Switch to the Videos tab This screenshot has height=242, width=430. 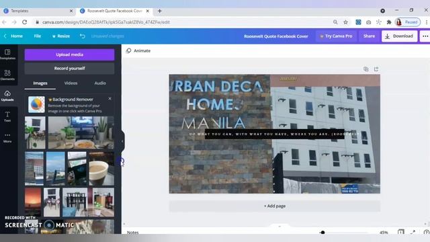pos(71,83)
